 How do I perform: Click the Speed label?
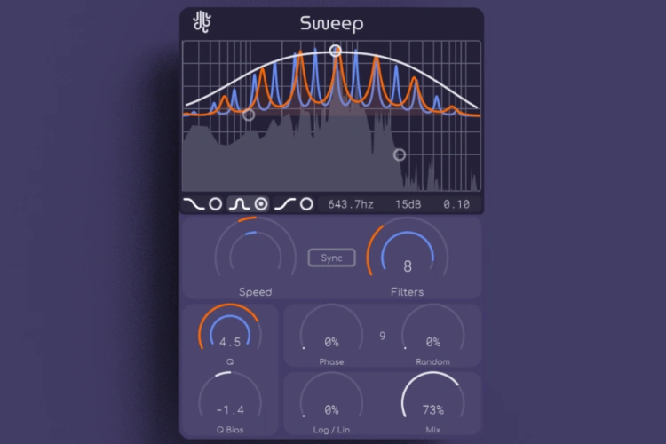tap(255, 292)
